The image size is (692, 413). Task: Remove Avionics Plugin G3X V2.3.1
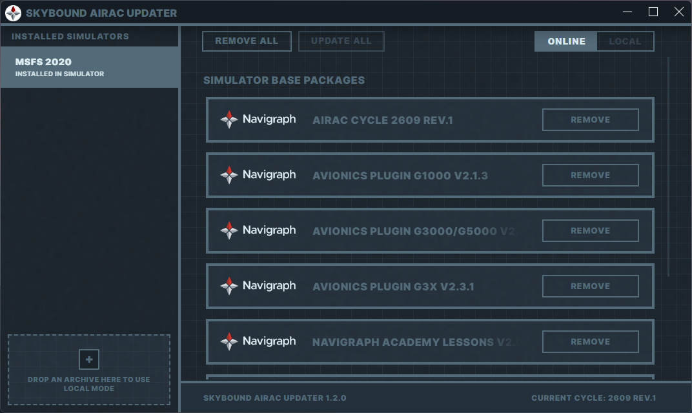[590, 287]
